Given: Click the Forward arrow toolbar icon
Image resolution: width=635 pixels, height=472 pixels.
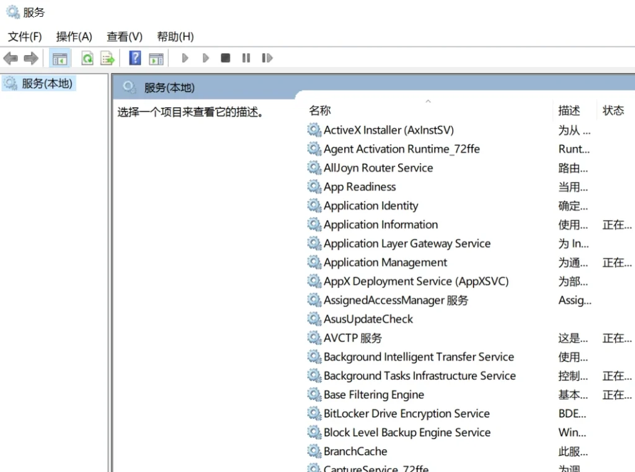Looking at the screenshot, I should click(x=31, y=58).
